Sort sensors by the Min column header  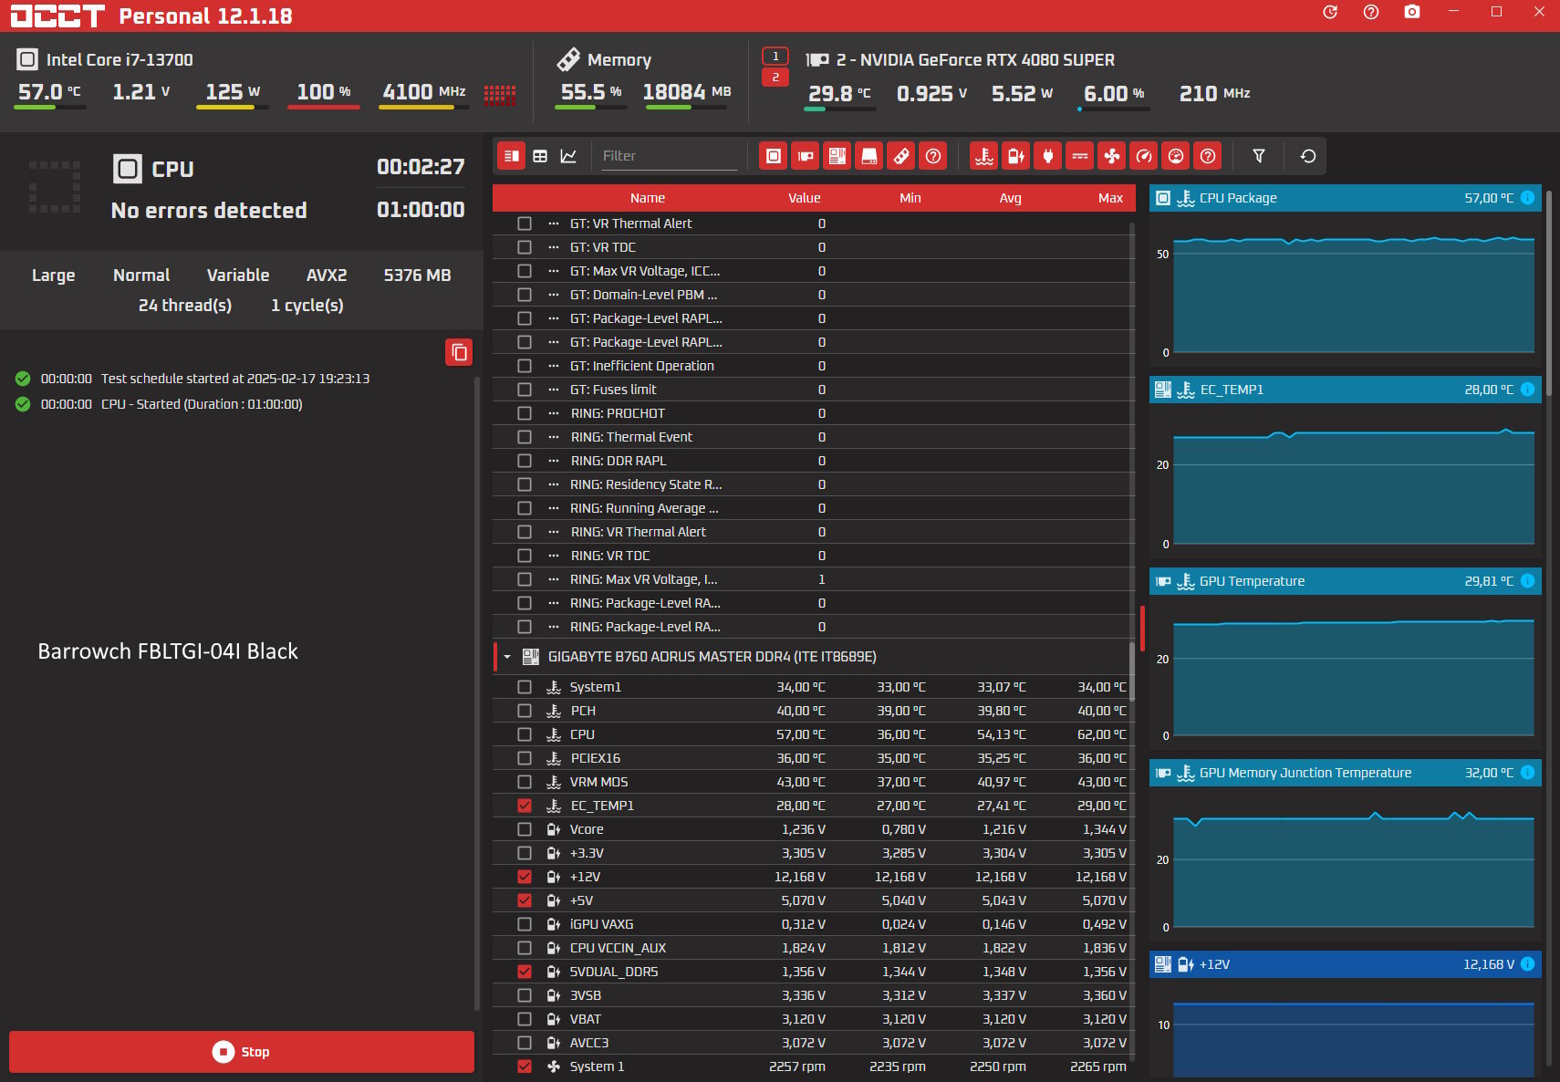(x=910, y=198)
